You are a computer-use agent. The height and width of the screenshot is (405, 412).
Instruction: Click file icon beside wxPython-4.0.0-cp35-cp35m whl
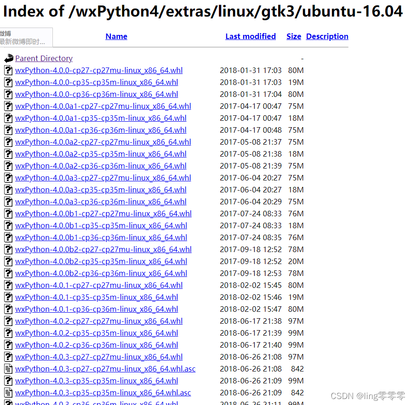pyautogui.click(x=8, y=82)
